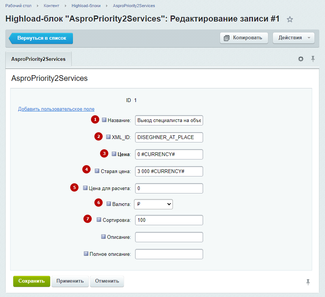Show help hint for XML_ID field
The width and height of the screenshot is (325, 297).
(108, 137)
